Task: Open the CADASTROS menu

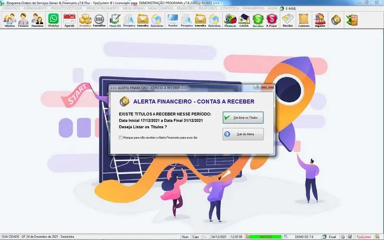Action: [x=11, y=9]
